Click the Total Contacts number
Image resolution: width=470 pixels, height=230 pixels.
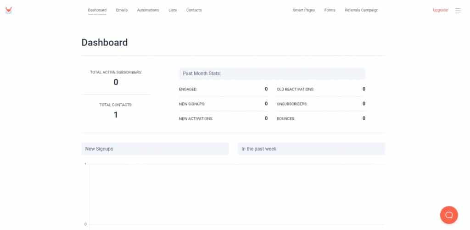(116, 115)
